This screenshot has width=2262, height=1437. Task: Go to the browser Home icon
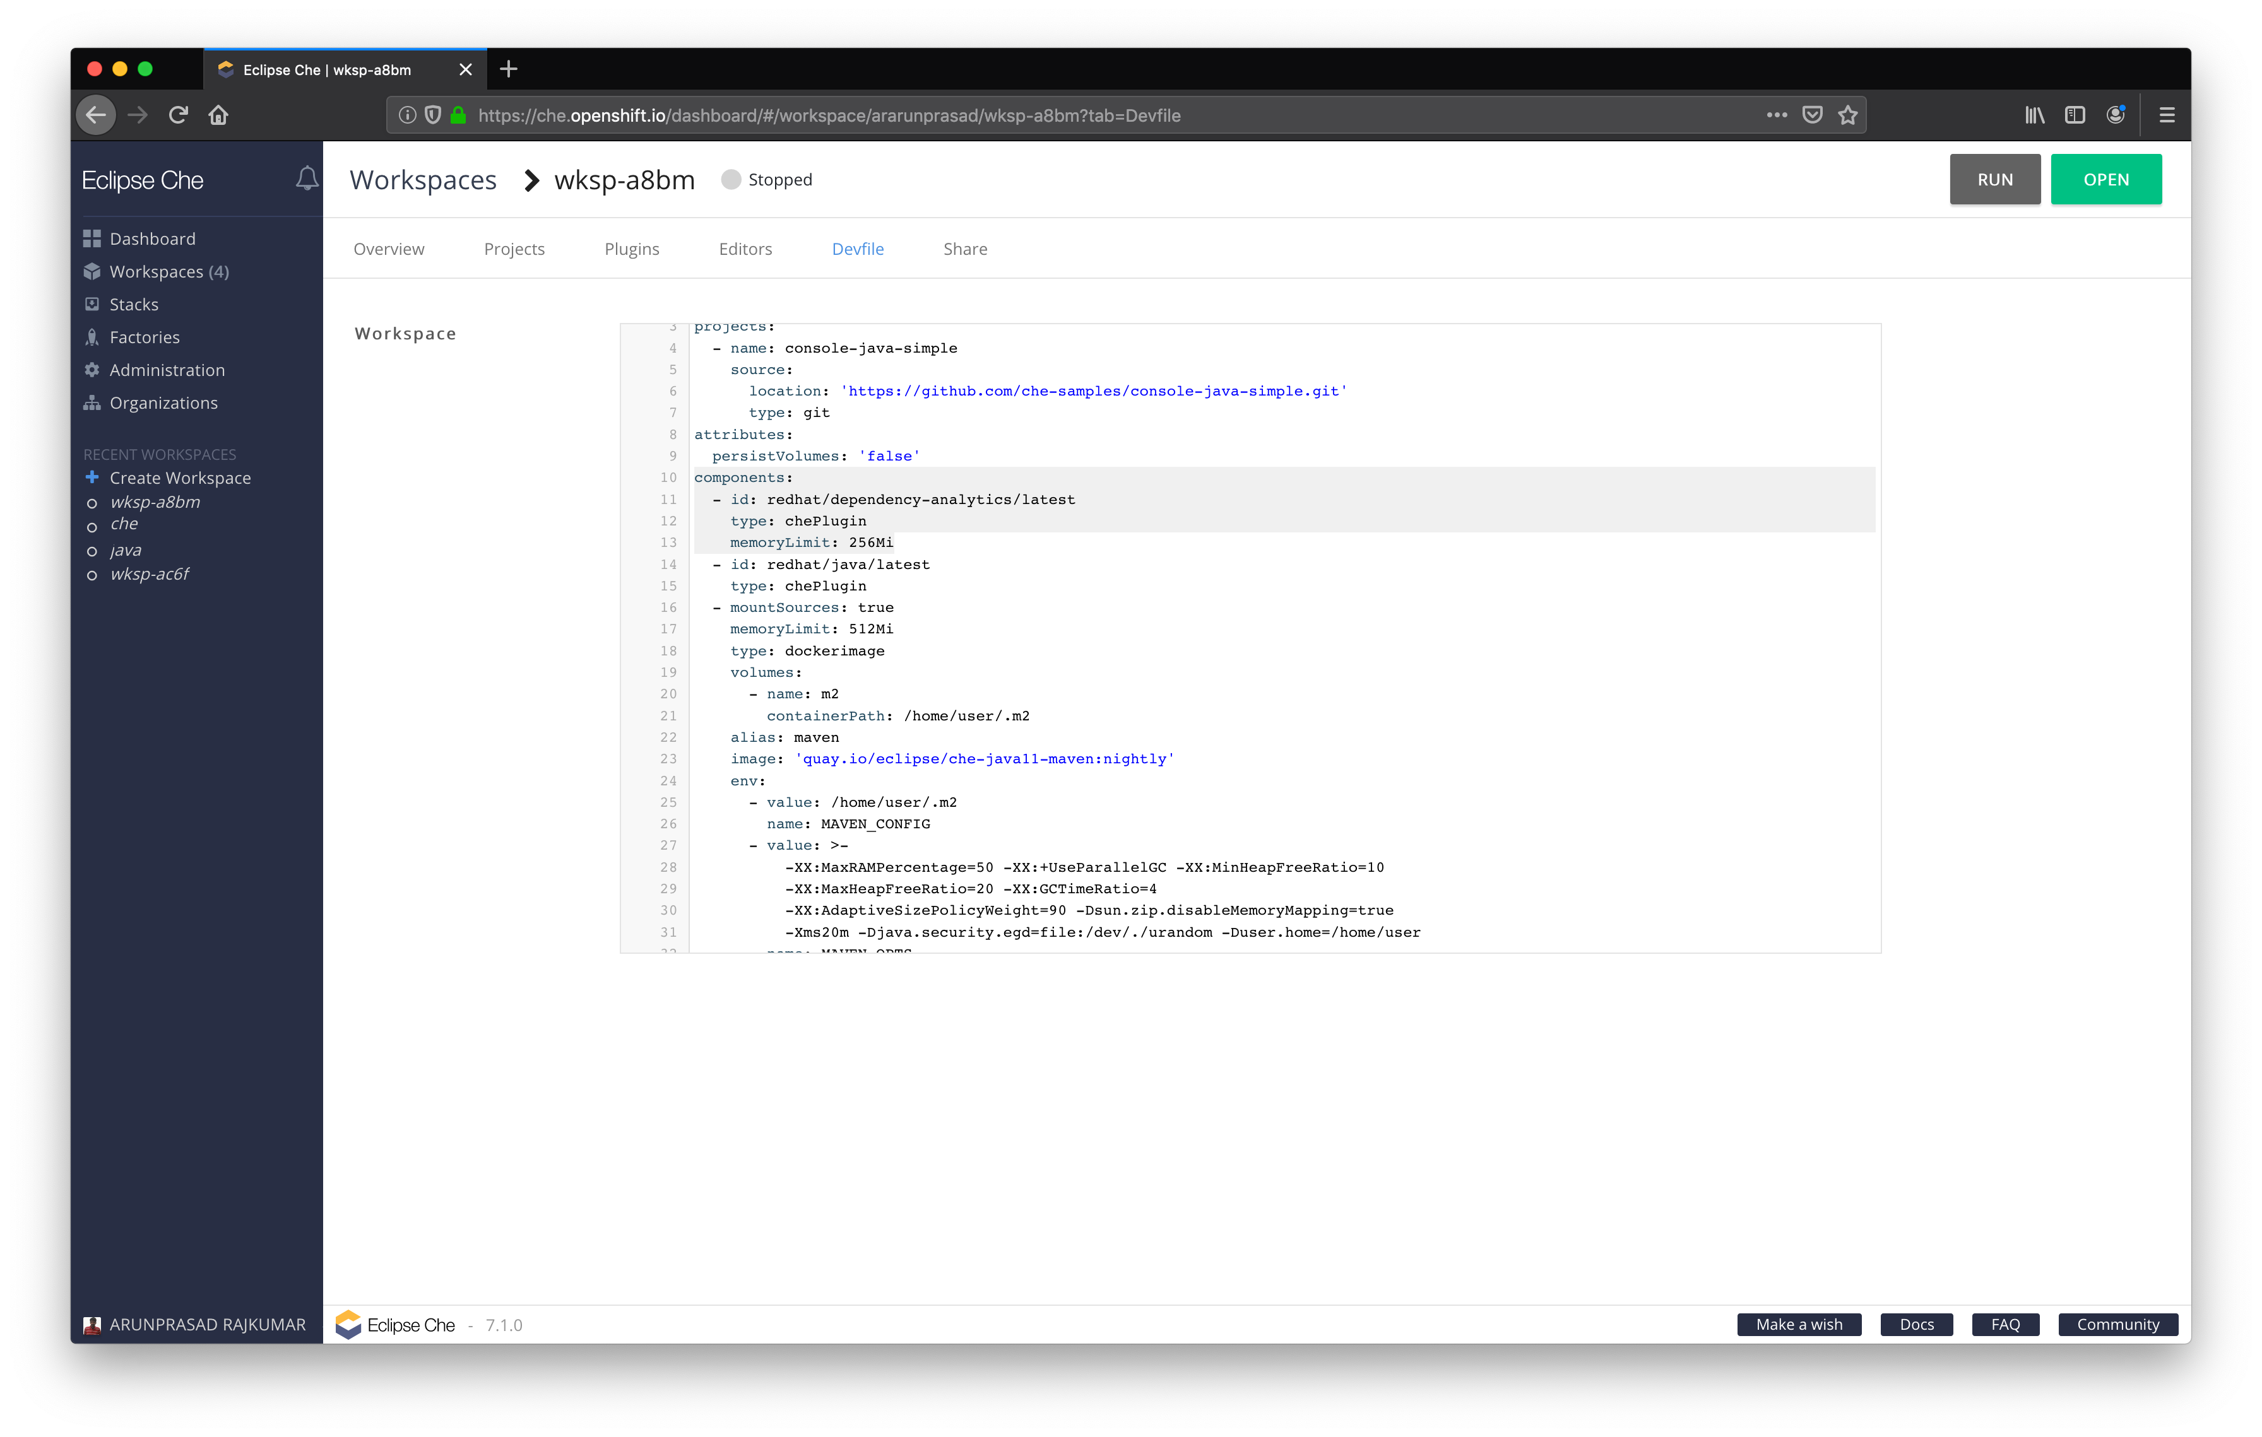(219, 115)
